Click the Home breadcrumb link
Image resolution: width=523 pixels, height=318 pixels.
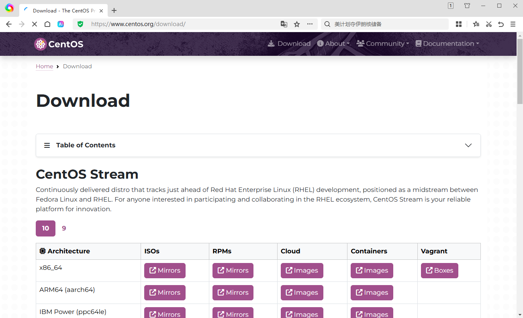(x=45, y=66)
